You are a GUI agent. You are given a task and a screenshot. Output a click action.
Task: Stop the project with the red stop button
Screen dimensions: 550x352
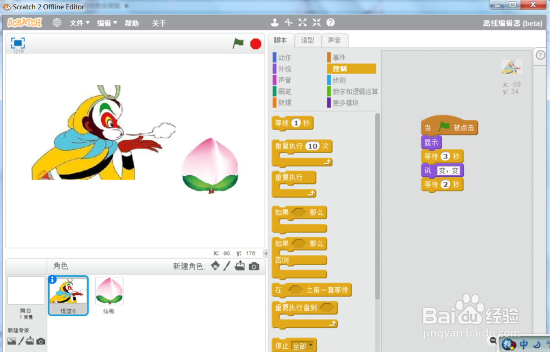coord(256,44)
